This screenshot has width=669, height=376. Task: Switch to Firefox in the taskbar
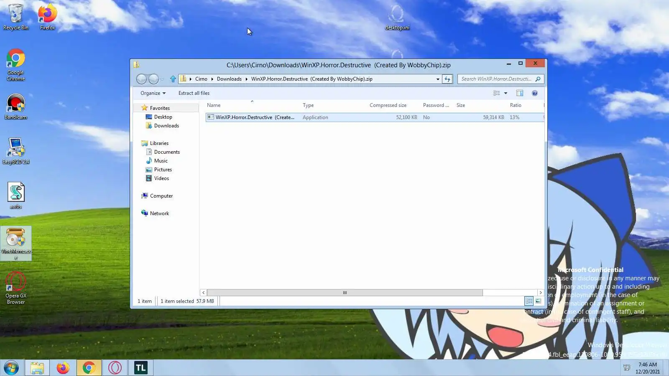pos(63,368)
